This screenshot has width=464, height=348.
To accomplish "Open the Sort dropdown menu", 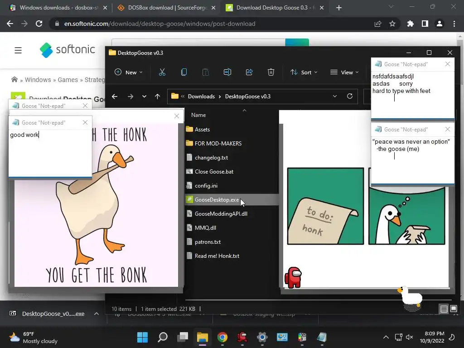I will (x=304, y=72).
